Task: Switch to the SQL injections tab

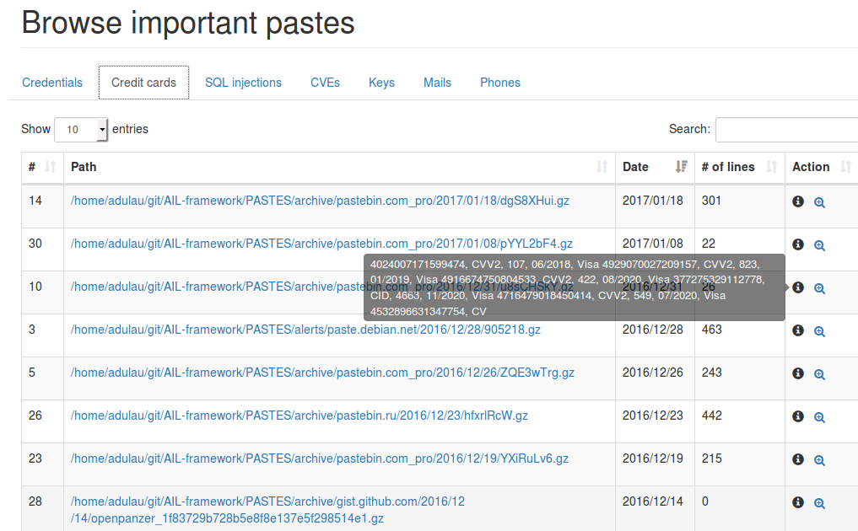Action: pos(243,83)
